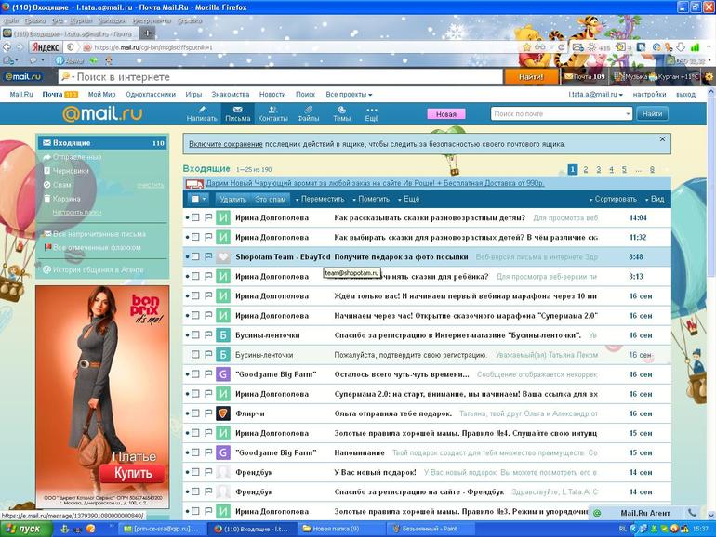Open the Корзина trash folder

point(66,199)
